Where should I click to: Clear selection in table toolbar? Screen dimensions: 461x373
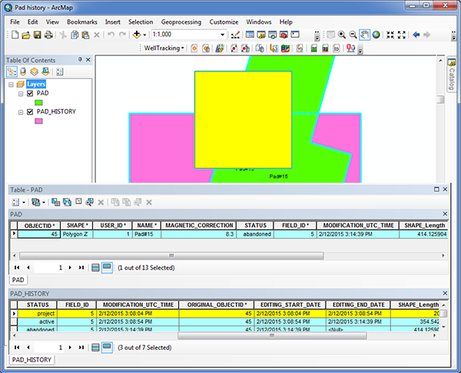click(x=78, y=202)
